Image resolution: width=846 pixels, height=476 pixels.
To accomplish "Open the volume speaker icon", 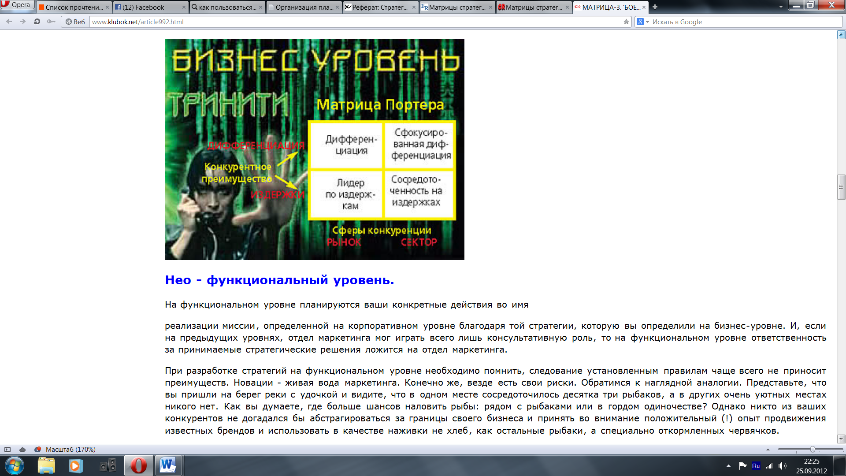I will click(783, 465).
